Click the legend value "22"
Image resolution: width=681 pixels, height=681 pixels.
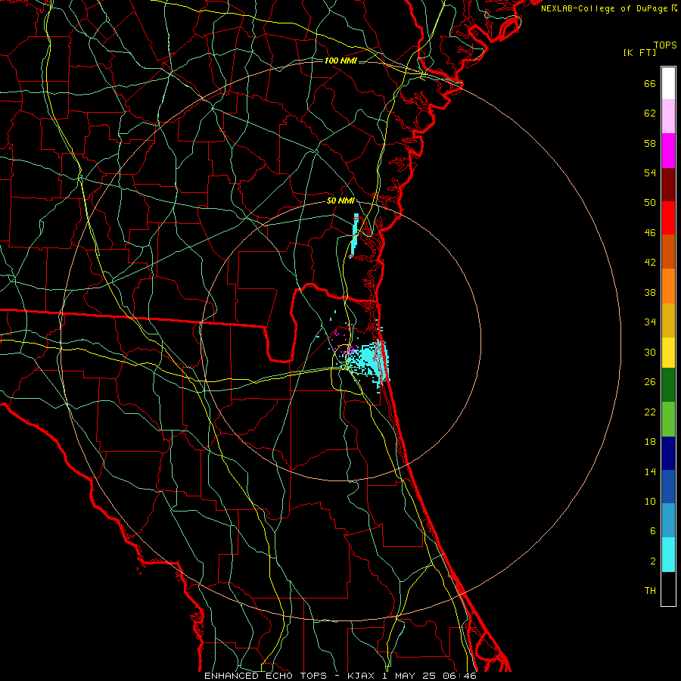pos(650,412)
